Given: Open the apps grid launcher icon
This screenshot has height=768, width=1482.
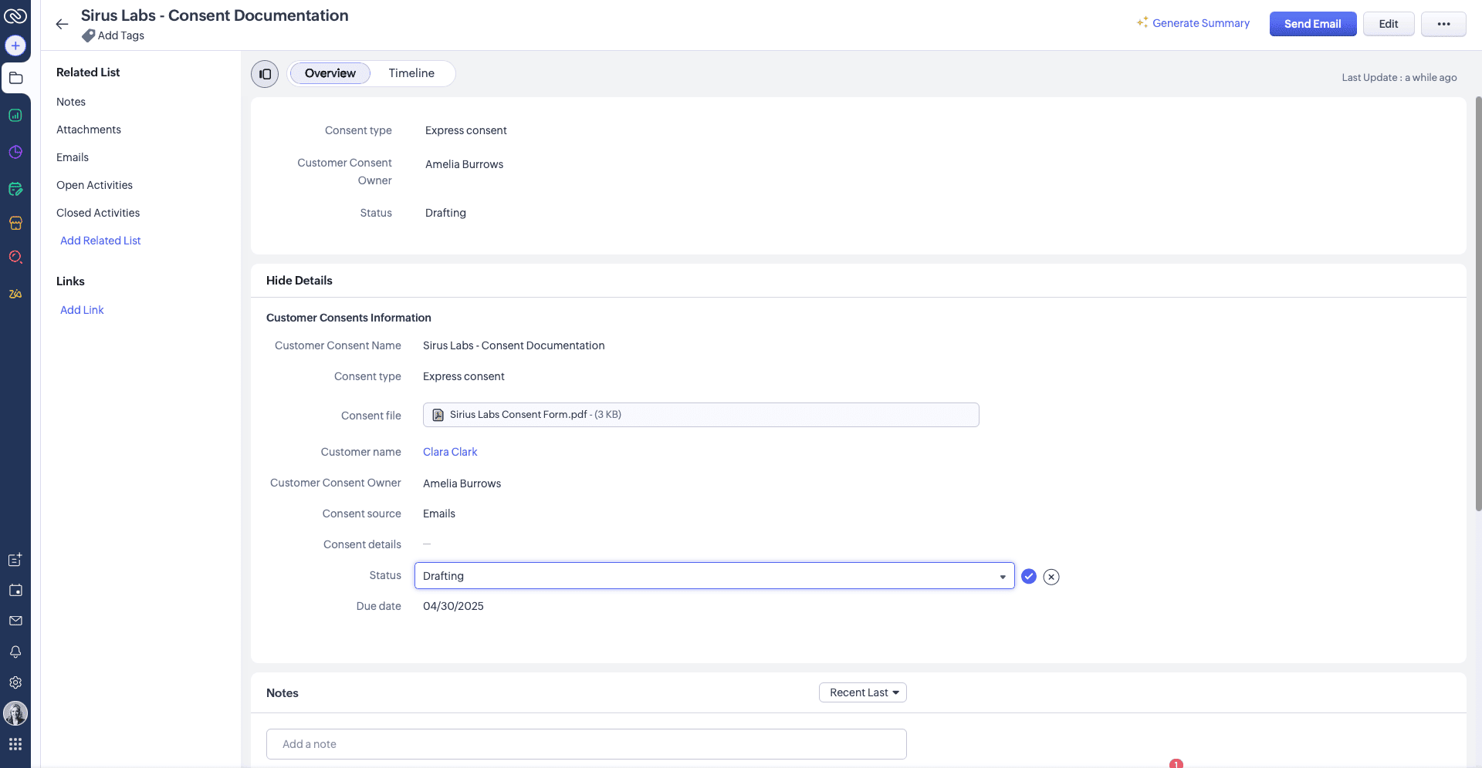Looking at the screenshot, I should coord(15,744).
